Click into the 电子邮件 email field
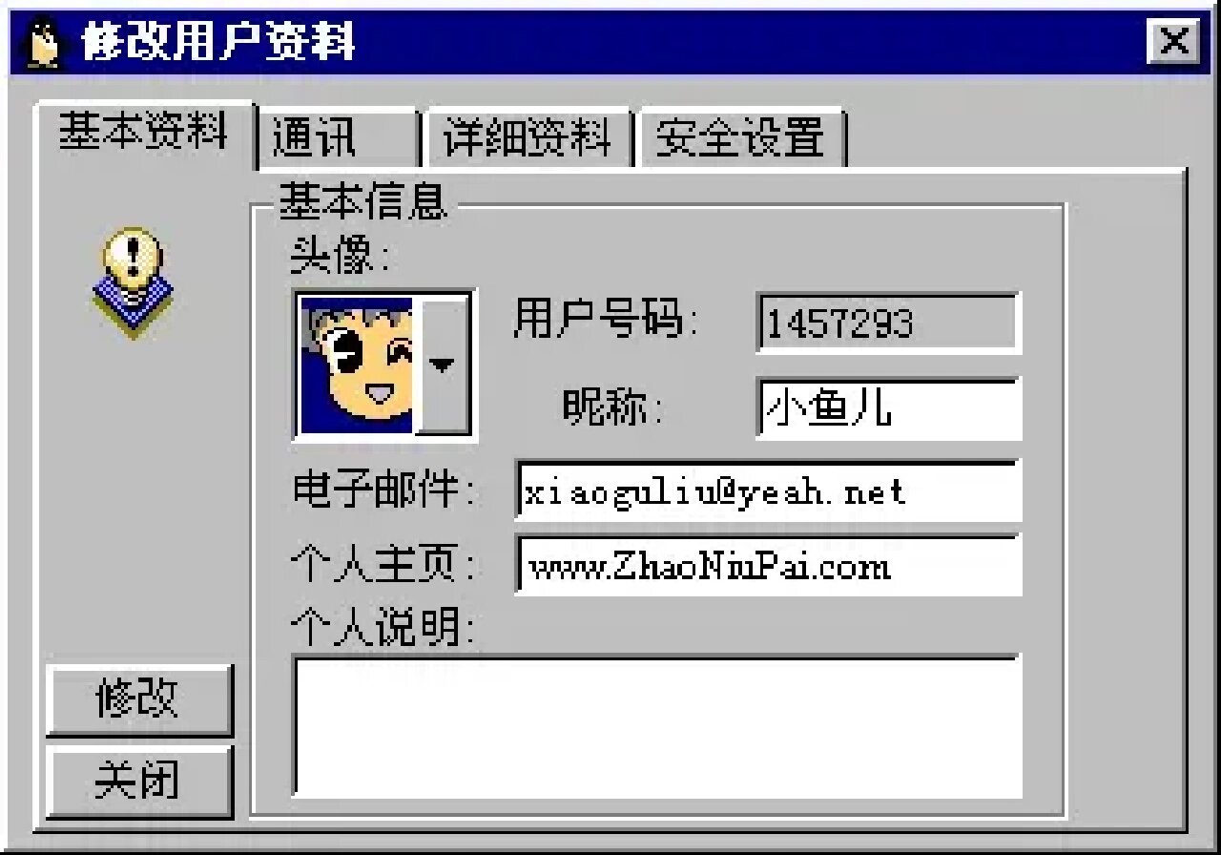The width and height of the screenshot is (1221, 855). pos(769,490)
